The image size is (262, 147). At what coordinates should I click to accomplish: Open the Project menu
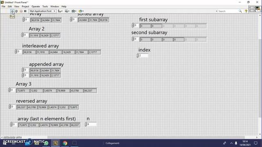tap(25, 7)
